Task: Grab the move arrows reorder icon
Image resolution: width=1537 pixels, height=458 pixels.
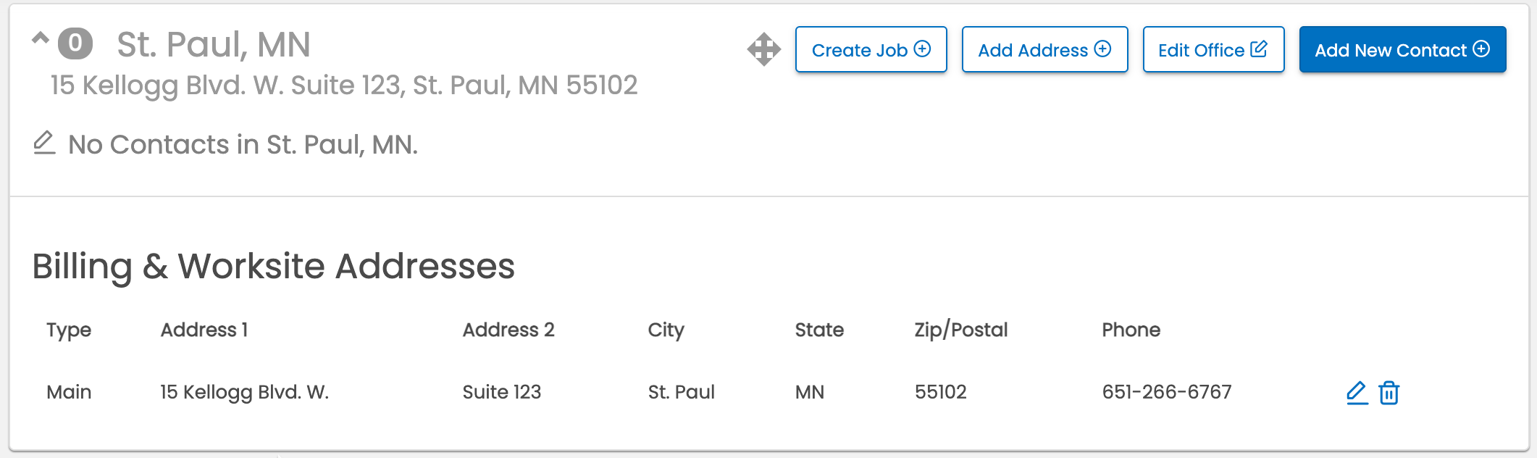Action: coord(764,49)
